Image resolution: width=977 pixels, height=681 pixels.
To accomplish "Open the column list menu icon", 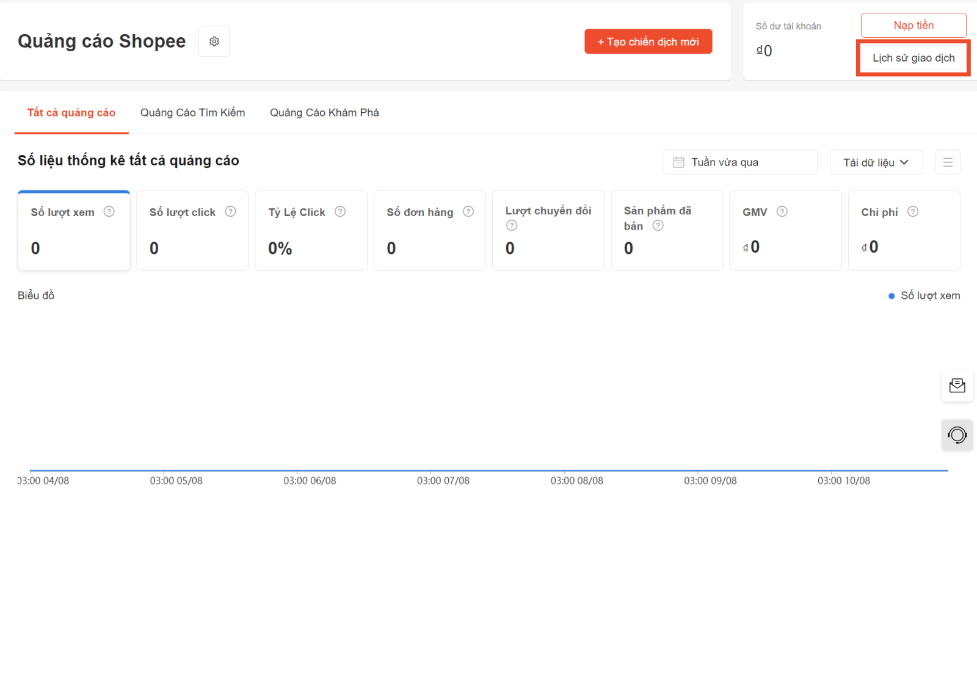I will 948,162.
